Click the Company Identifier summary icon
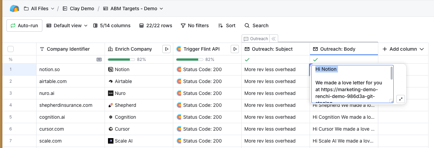The height and width of the screenshot is (148, 434). click(99, 60)
